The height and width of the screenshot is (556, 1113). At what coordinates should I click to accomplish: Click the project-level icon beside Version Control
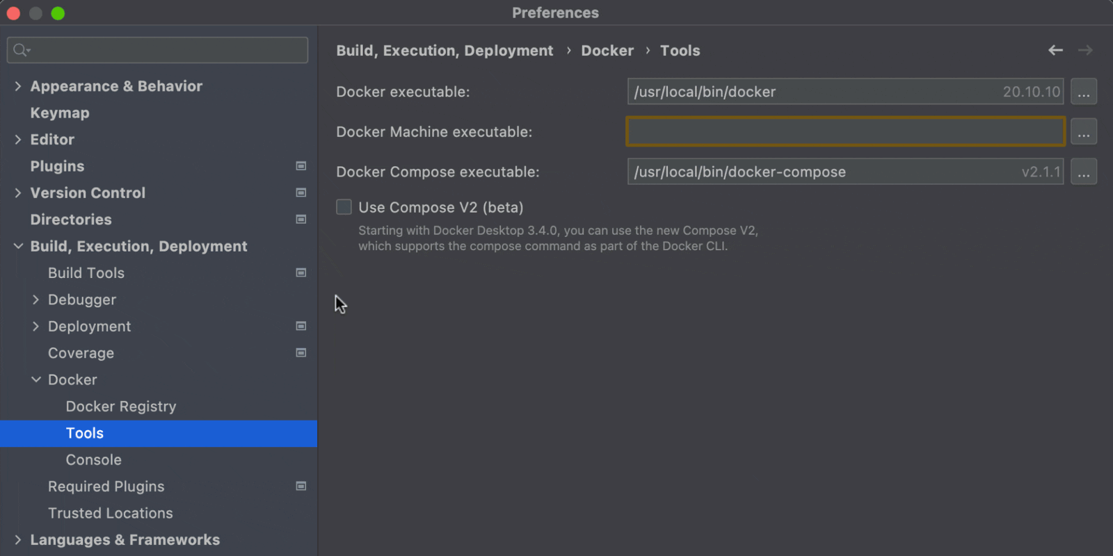tap(301, 193)
